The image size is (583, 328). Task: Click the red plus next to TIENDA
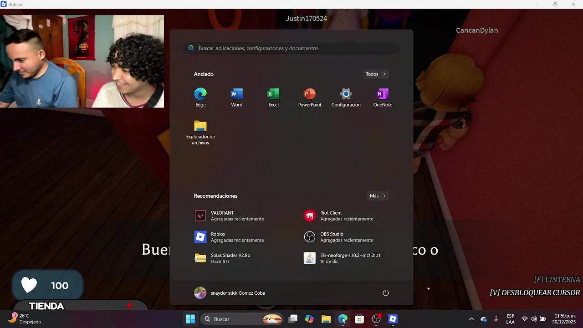[x=129, y=306]
